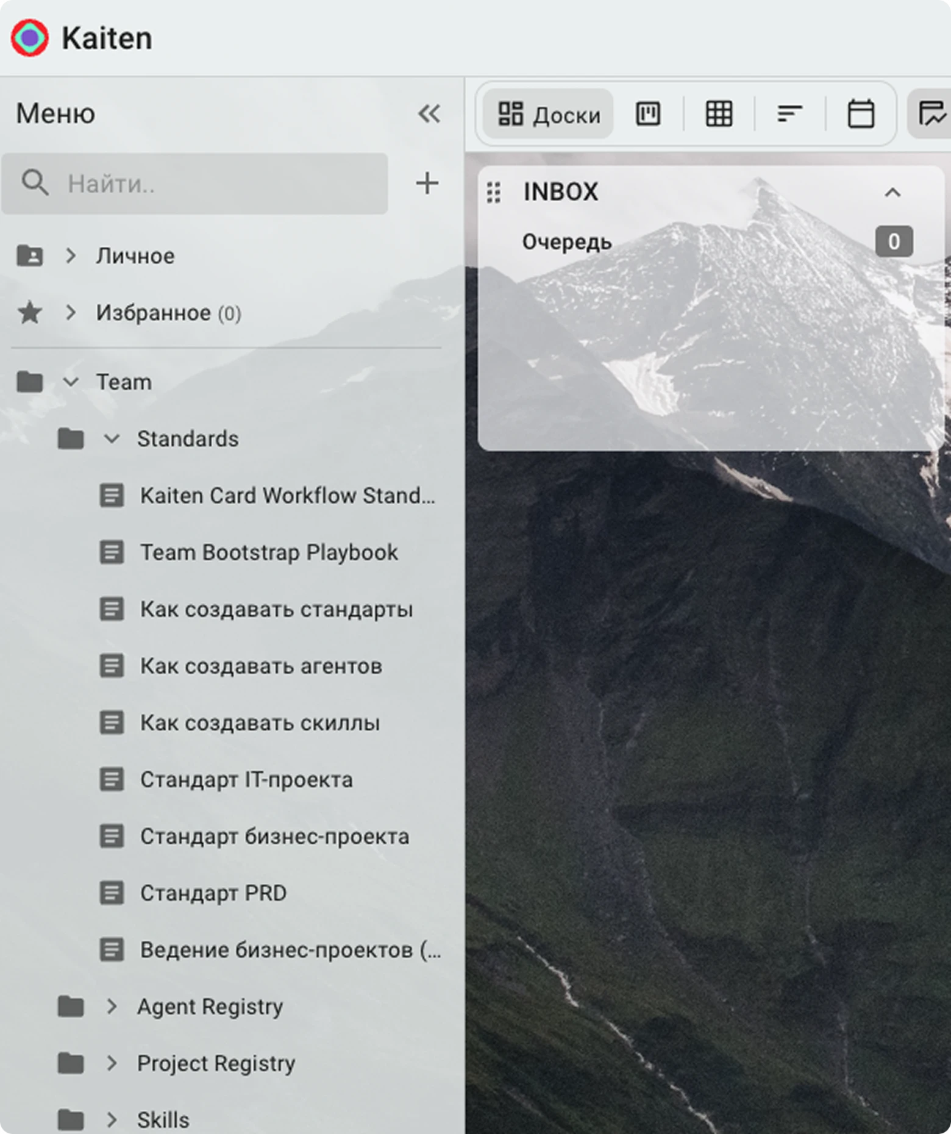
Task: Click the Kaiten logo icon
Action: click(x=29, y=38)
